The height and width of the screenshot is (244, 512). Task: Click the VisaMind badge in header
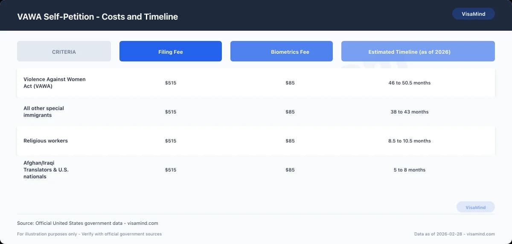point(473,14)
